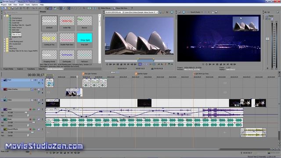Image resolution: width=281 pixels, height=158 pixels.
Task: Open the preview quality Good (Auto) dropdown
Action: (202, 12)
